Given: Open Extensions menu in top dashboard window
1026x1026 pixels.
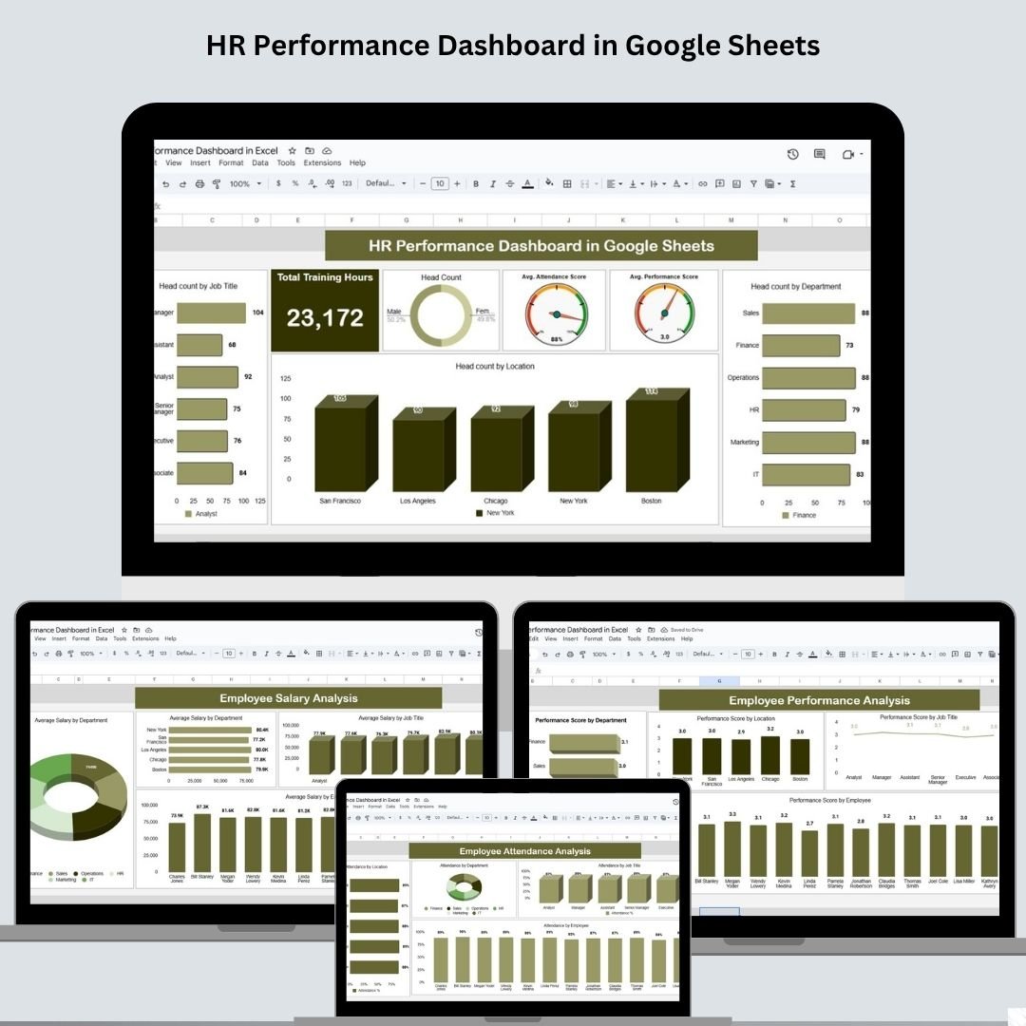Looking at the screenshot, I should pos(322,163).
